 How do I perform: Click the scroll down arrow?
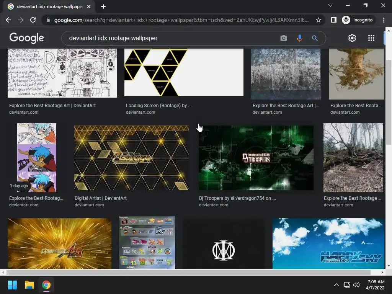(x=389, y=266)
